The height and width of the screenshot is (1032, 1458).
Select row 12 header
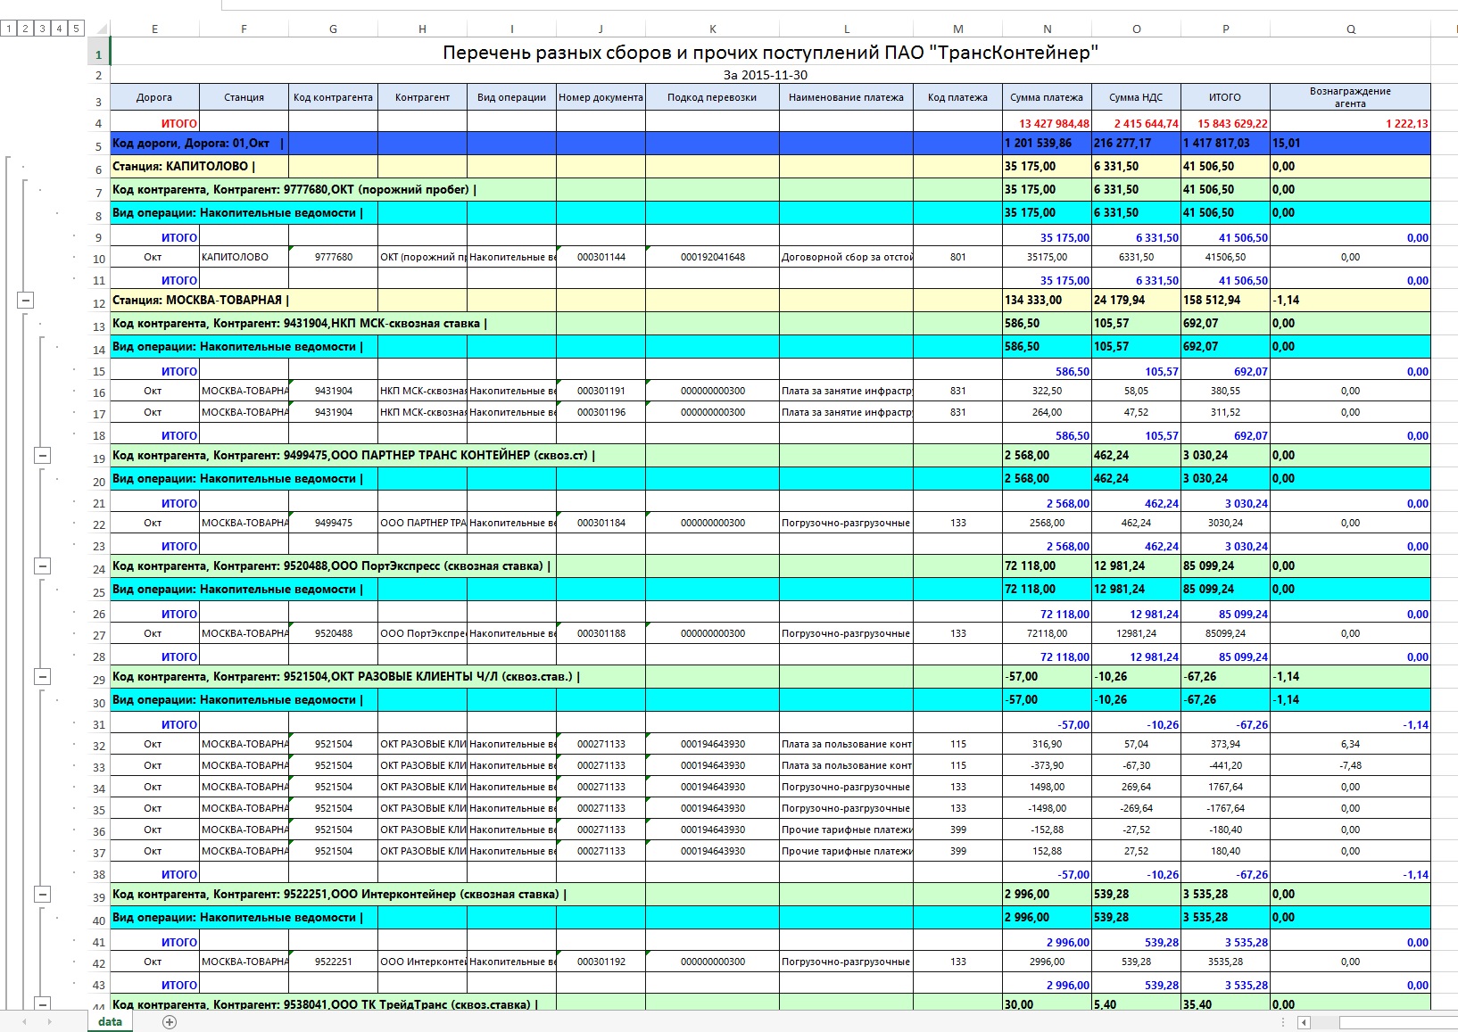pos(98,301)
